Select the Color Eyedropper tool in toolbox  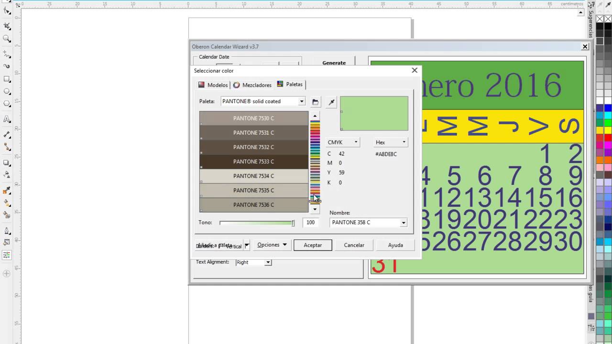7,190
